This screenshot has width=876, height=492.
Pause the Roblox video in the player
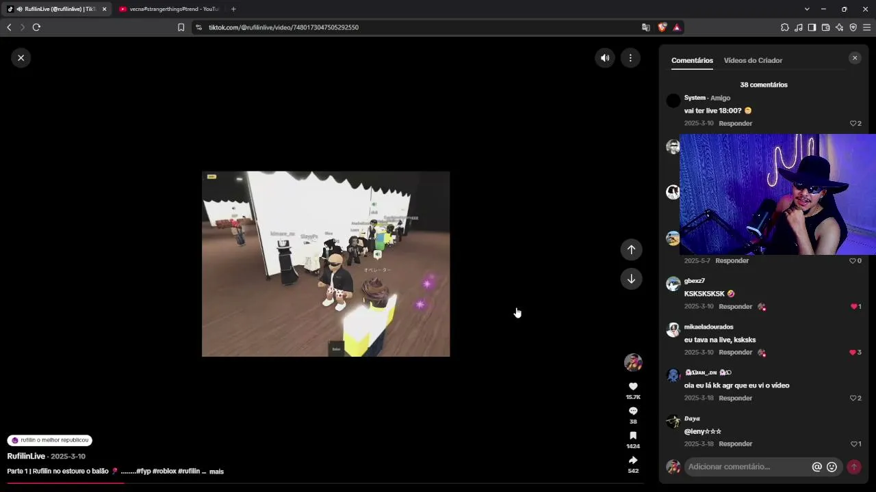[x=326, y=264]
